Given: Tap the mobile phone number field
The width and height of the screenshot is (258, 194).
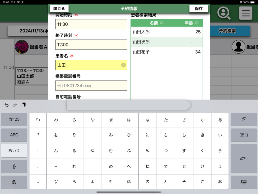Looking at the screenshot, I should pos(91,86).
